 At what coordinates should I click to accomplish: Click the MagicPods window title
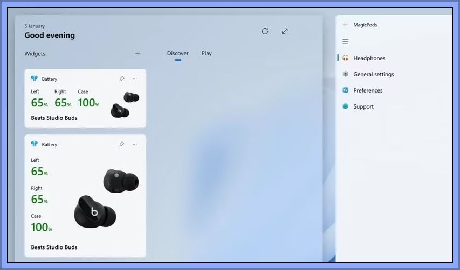coord(365,25)
